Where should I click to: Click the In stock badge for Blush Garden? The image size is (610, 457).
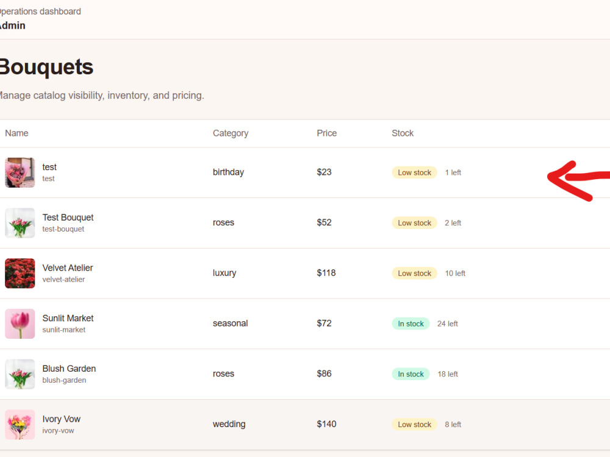click(x=411, y=374)
